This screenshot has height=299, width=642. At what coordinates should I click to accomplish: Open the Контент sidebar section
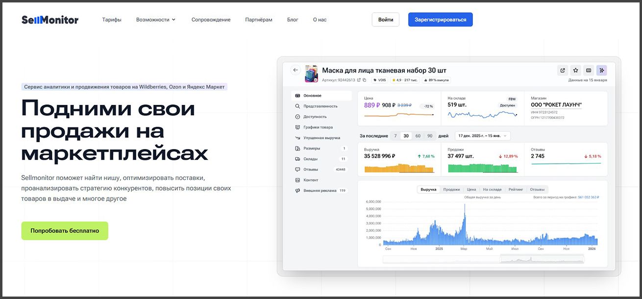pos(321,180)
